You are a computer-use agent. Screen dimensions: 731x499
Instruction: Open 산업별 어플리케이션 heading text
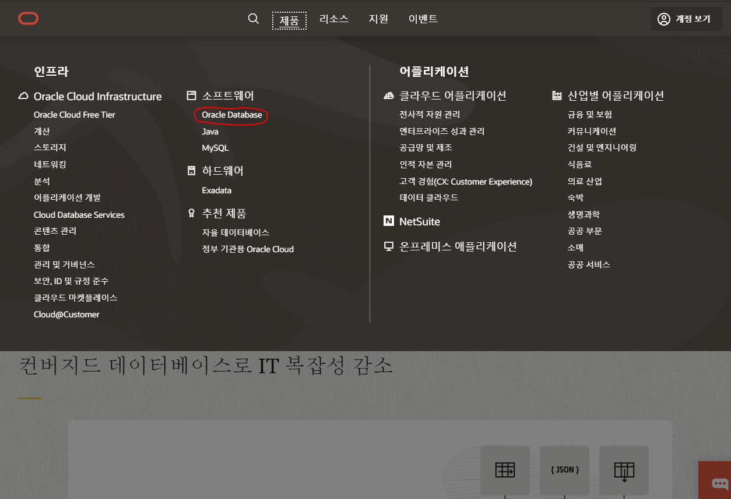pos(616,95)
